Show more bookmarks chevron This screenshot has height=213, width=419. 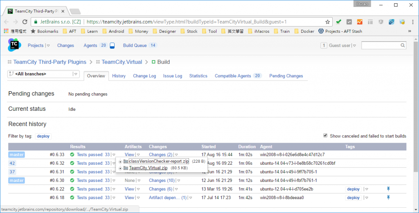tap(410, 31)
